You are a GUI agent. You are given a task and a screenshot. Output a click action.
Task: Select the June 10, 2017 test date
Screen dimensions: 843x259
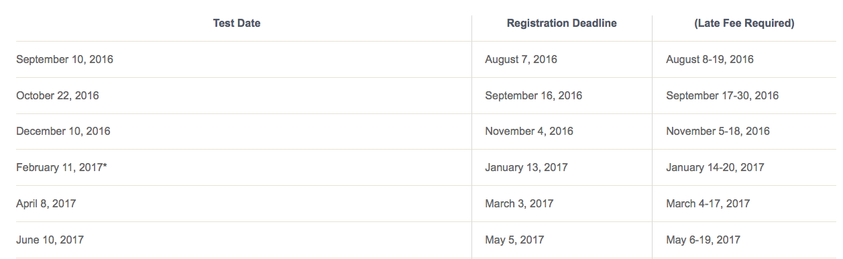coord(50,240)
